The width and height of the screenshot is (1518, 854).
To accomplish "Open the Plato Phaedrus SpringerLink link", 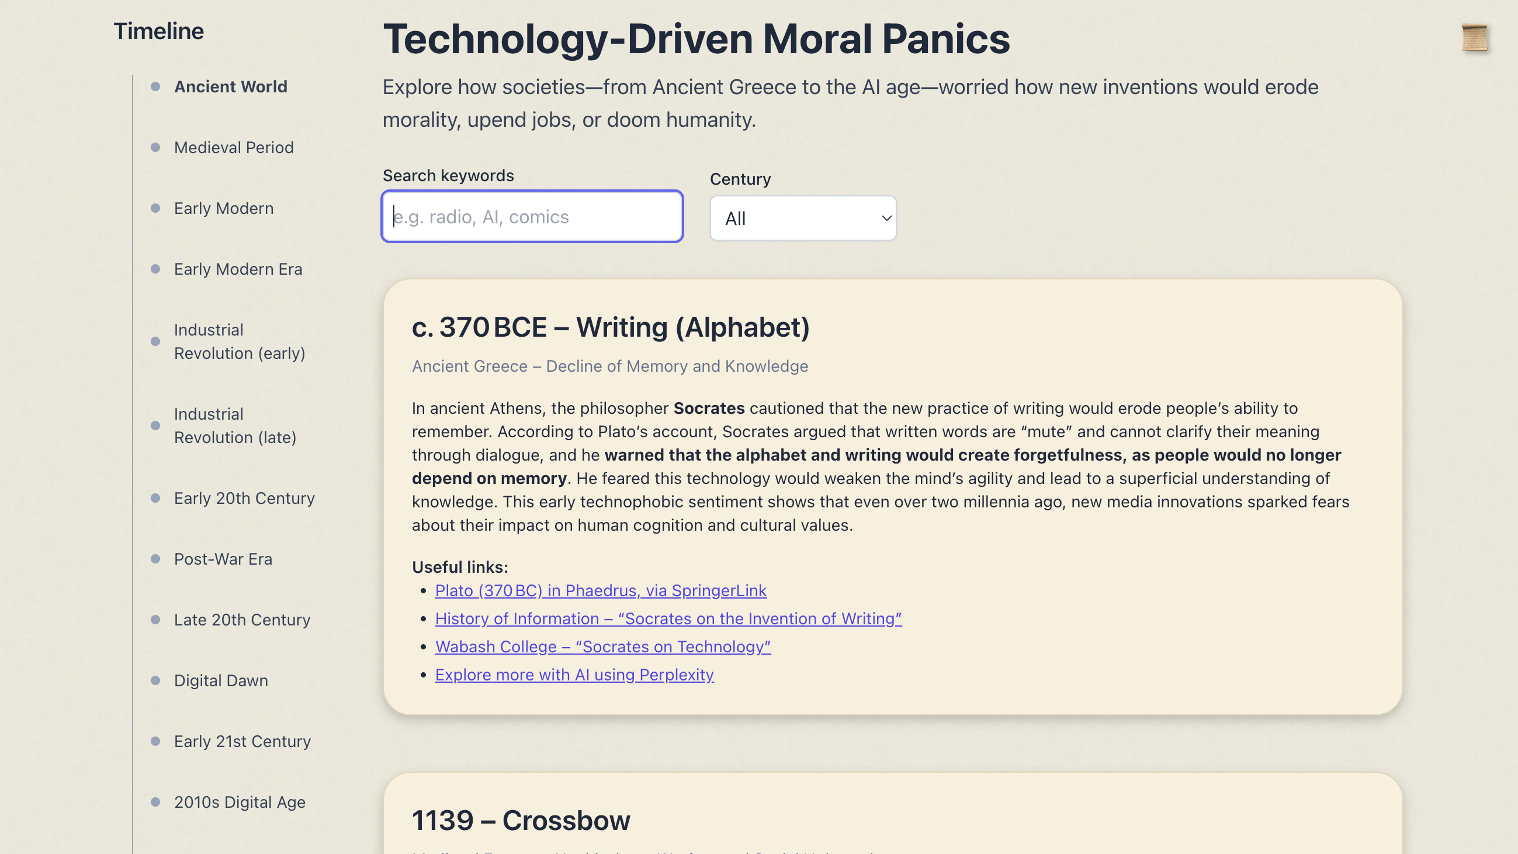I will 601,590.
